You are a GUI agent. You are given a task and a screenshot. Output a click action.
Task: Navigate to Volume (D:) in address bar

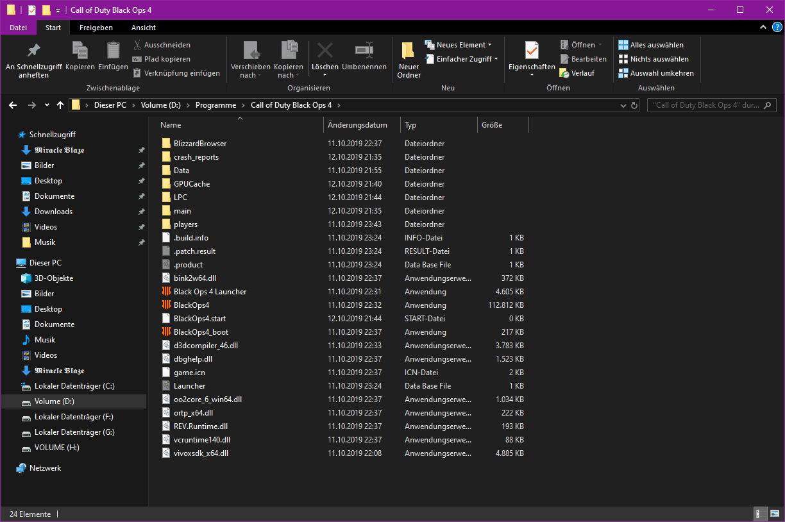coord(162,105)
